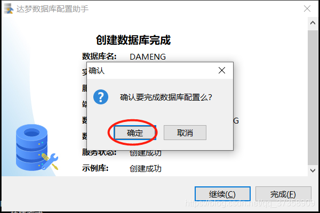Click the wrench and screwdriver graphic

tap(50, 162)
